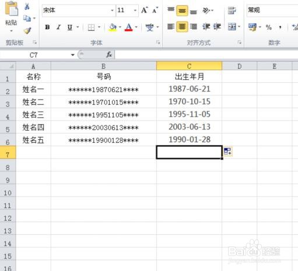Viewport: 298px width, 271px height.
Task: Open clipboard group dialog launcher
Action: (35, 42)
